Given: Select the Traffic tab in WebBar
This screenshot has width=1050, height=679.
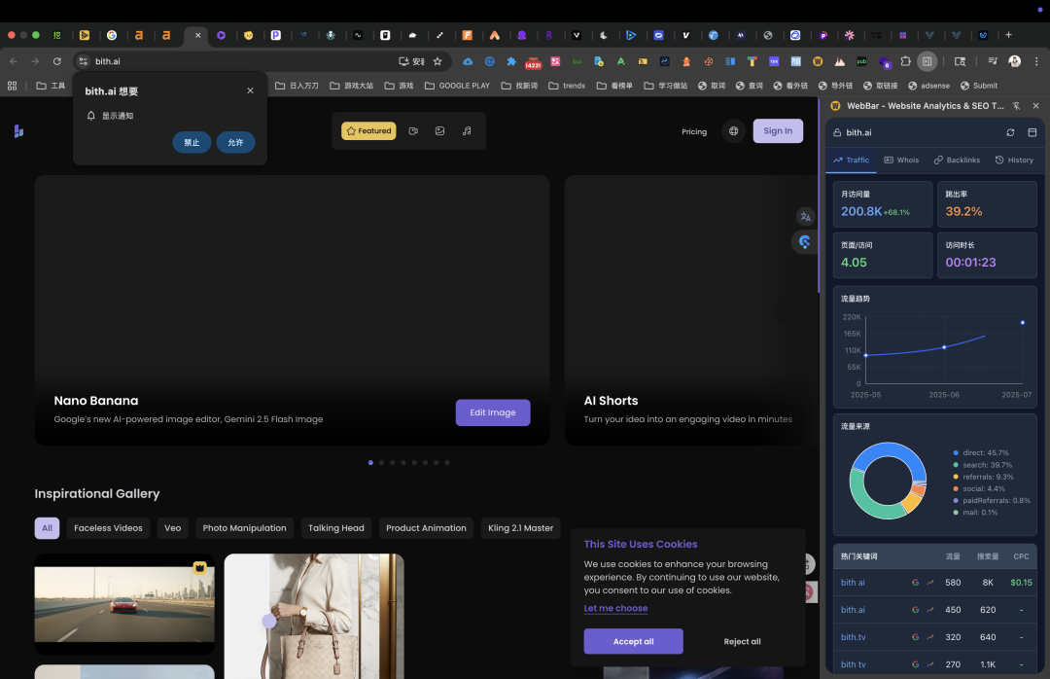Looking at the screenshot, I should [851, 161].
